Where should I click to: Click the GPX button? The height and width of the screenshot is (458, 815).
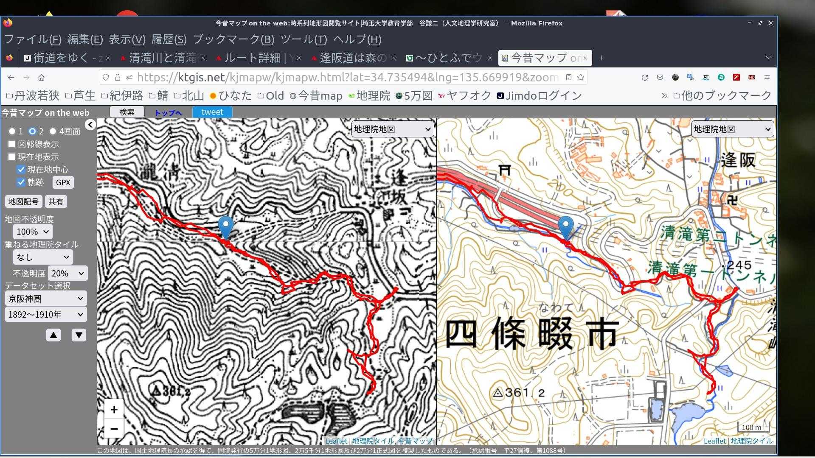[63, 182]
